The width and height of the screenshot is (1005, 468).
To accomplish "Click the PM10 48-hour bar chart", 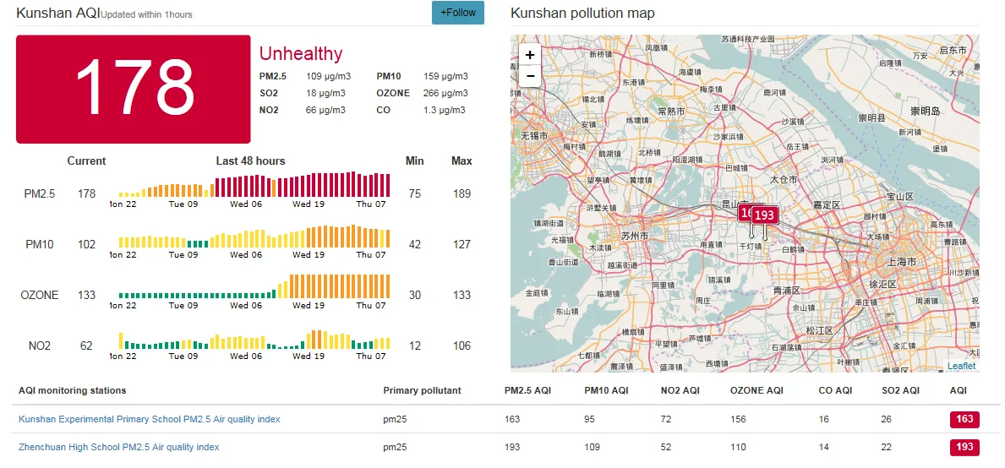I will (x=254, y=237).
